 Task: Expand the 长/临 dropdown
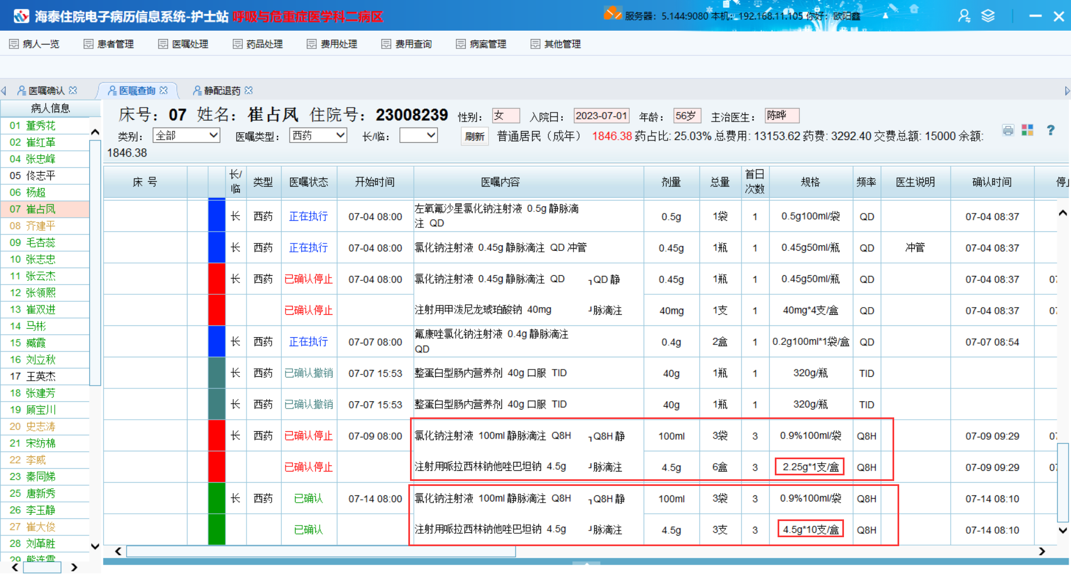pos(418,135)
